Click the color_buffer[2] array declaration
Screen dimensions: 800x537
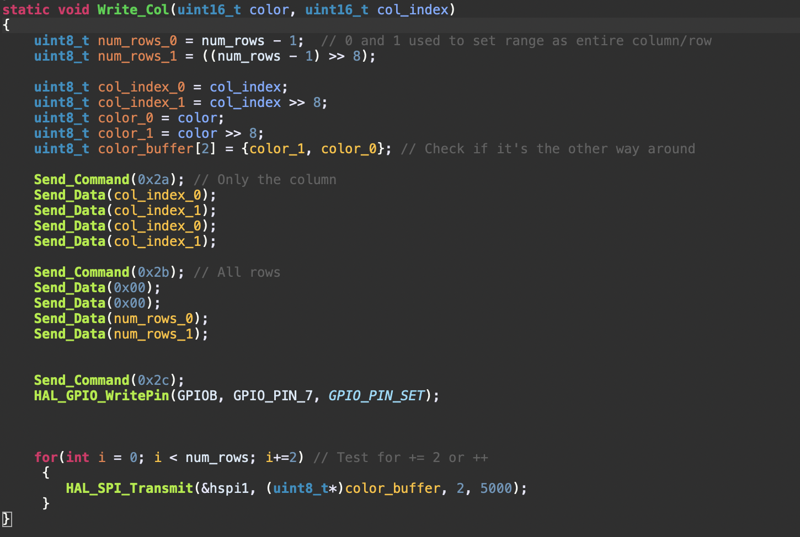[157, 149]
